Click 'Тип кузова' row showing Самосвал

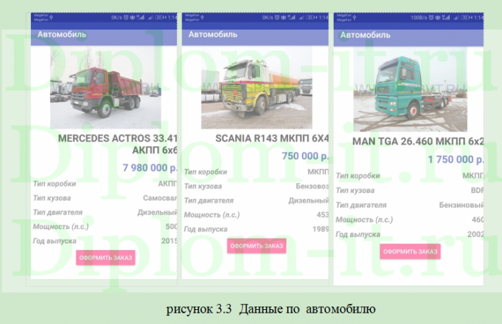[x=105, y=198]
